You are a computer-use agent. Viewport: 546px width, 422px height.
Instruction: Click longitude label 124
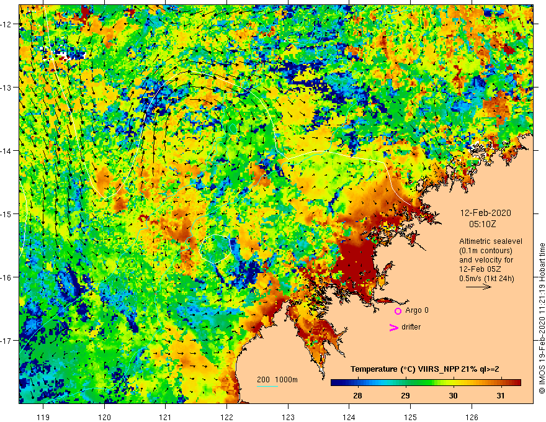point(349,417)
